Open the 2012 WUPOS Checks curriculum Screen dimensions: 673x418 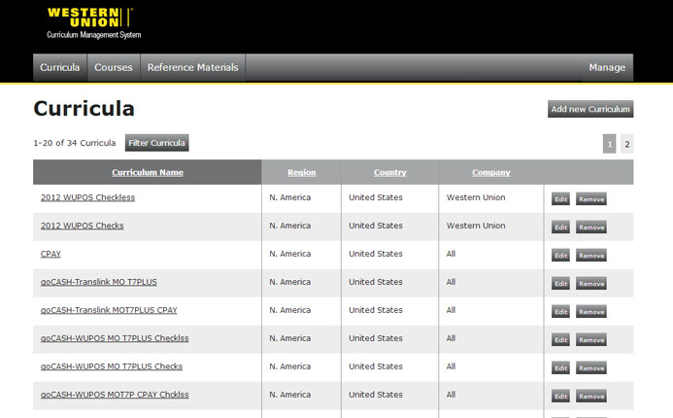click(x=82, y=226)
